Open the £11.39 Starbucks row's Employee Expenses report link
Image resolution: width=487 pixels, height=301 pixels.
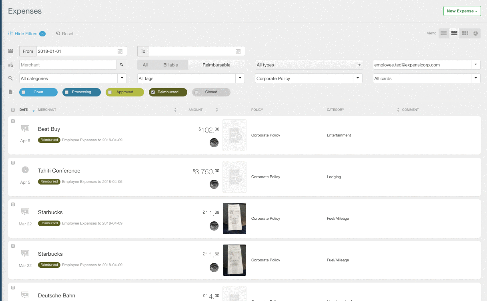tap(92, 223)
